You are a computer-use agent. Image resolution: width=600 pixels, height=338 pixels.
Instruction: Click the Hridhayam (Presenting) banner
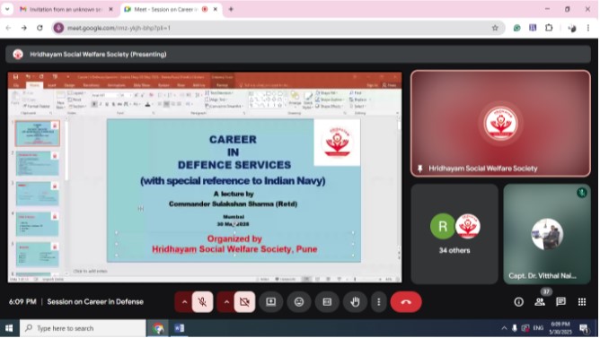tap(298, 54)
